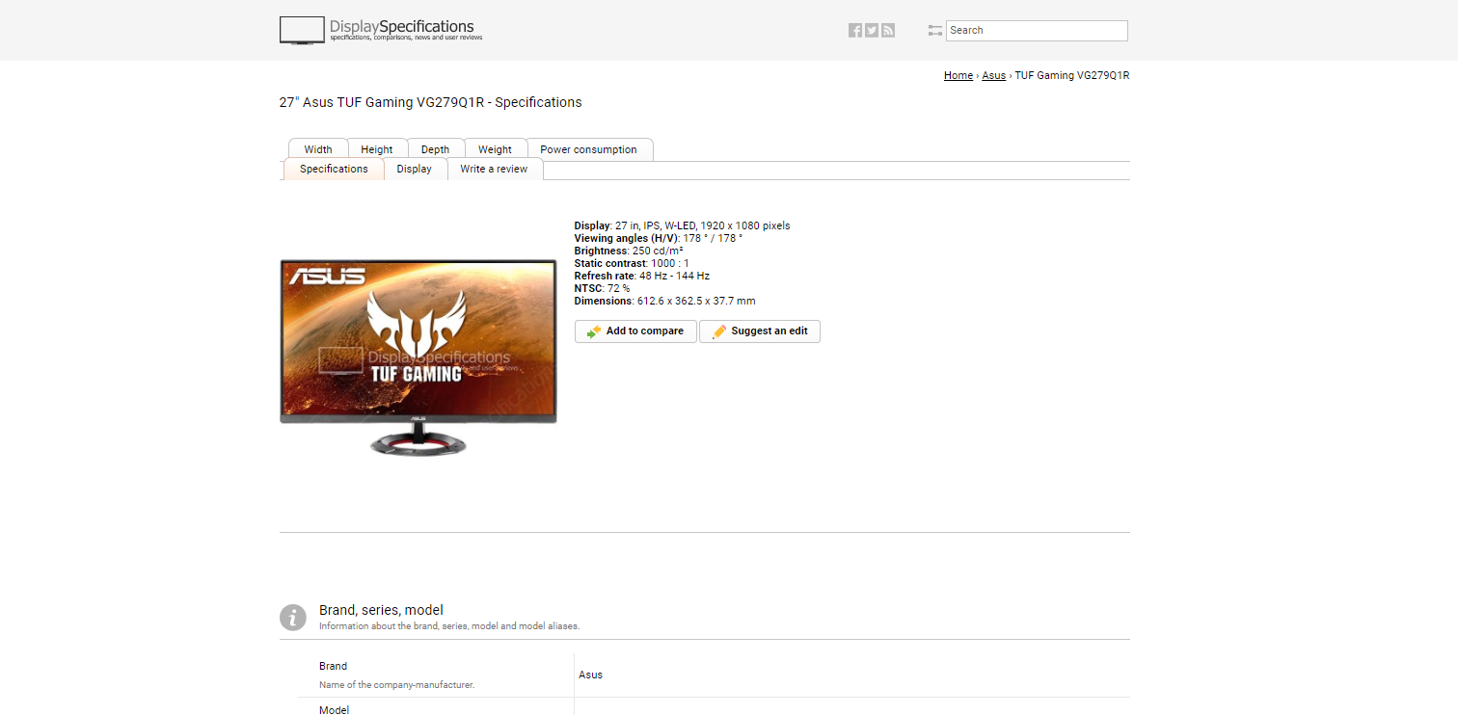Open the Twitter social icon

click(x=872, y=30)
